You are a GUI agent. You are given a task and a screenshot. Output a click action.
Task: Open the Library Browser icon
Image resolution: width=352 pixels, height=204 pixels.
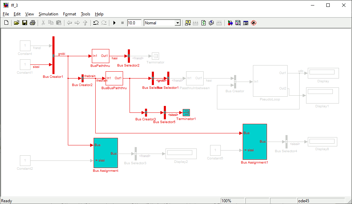(230, 23)
